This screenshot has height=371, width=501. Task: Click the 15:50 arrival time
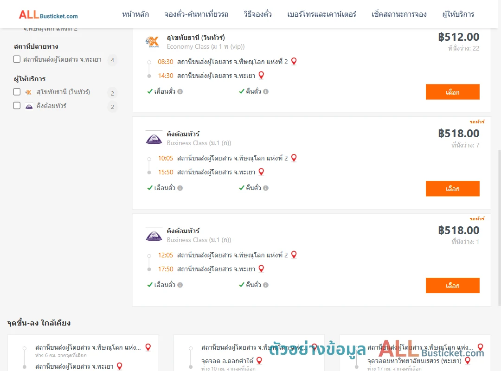(x=166, y=172)
